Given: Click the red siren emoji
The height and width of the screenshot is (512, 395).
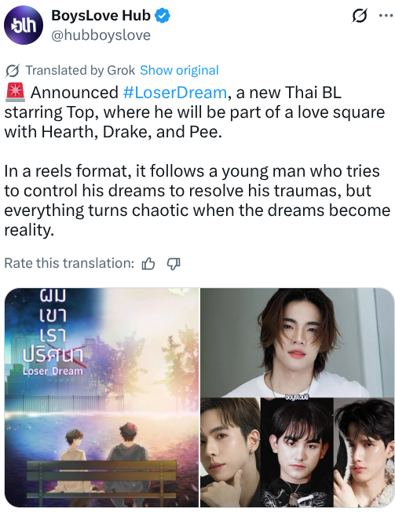Looking at the screenshot, I should (15, 93).
